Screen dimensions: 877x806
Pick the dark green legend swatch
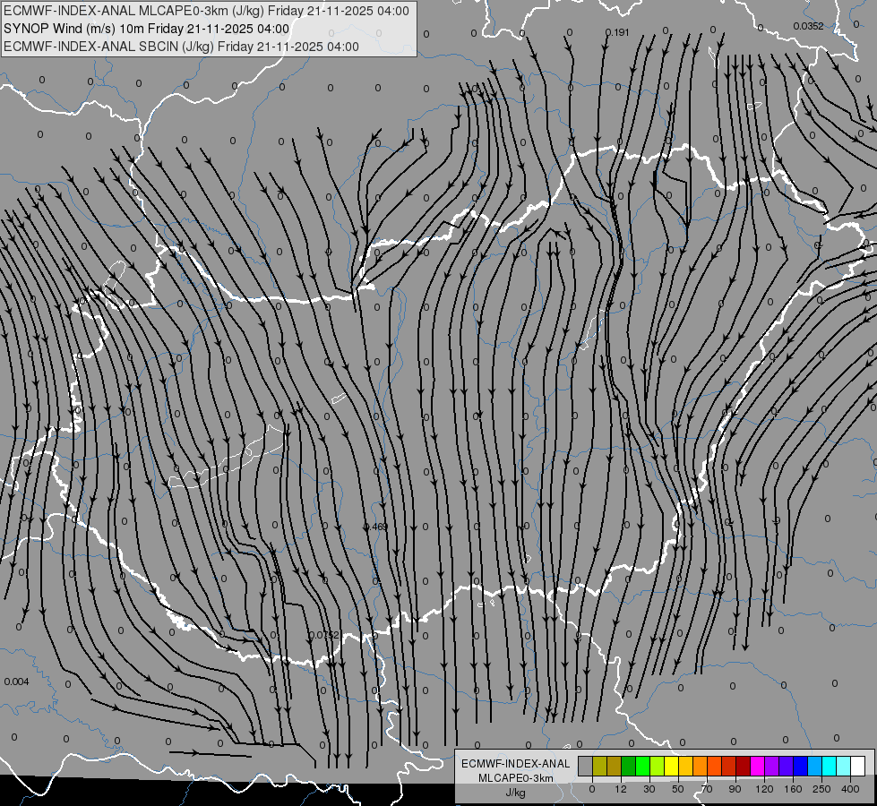pos(629,766)
